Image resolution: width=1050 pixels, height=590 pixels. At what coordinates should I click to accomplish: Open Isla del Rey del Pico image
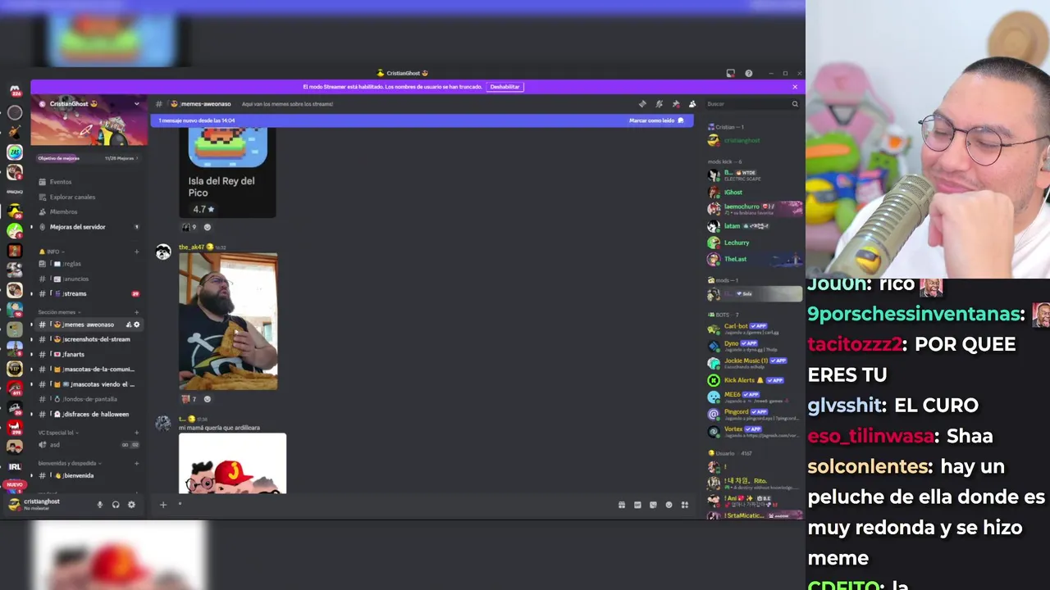click(x=227, y=172)
